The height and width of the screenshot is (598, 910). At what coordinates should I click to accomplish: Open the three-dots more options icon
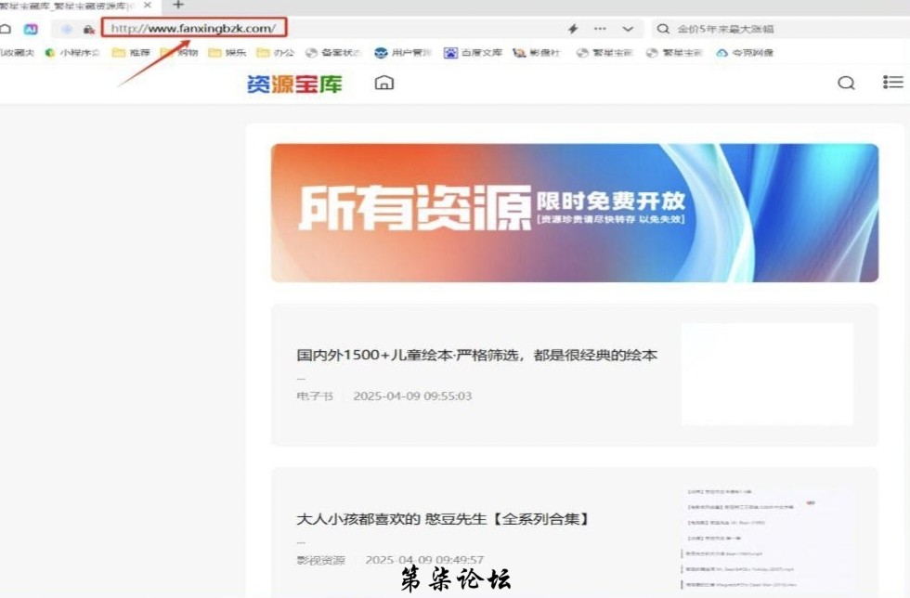(601, 29)
